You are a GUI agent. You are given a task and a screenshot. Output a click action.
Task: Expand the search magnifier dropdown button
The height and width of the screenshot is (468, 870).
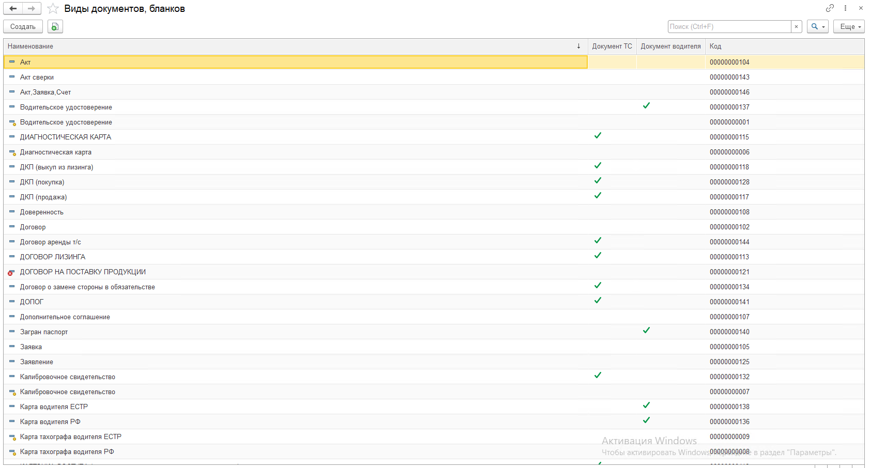pos(817,26)
